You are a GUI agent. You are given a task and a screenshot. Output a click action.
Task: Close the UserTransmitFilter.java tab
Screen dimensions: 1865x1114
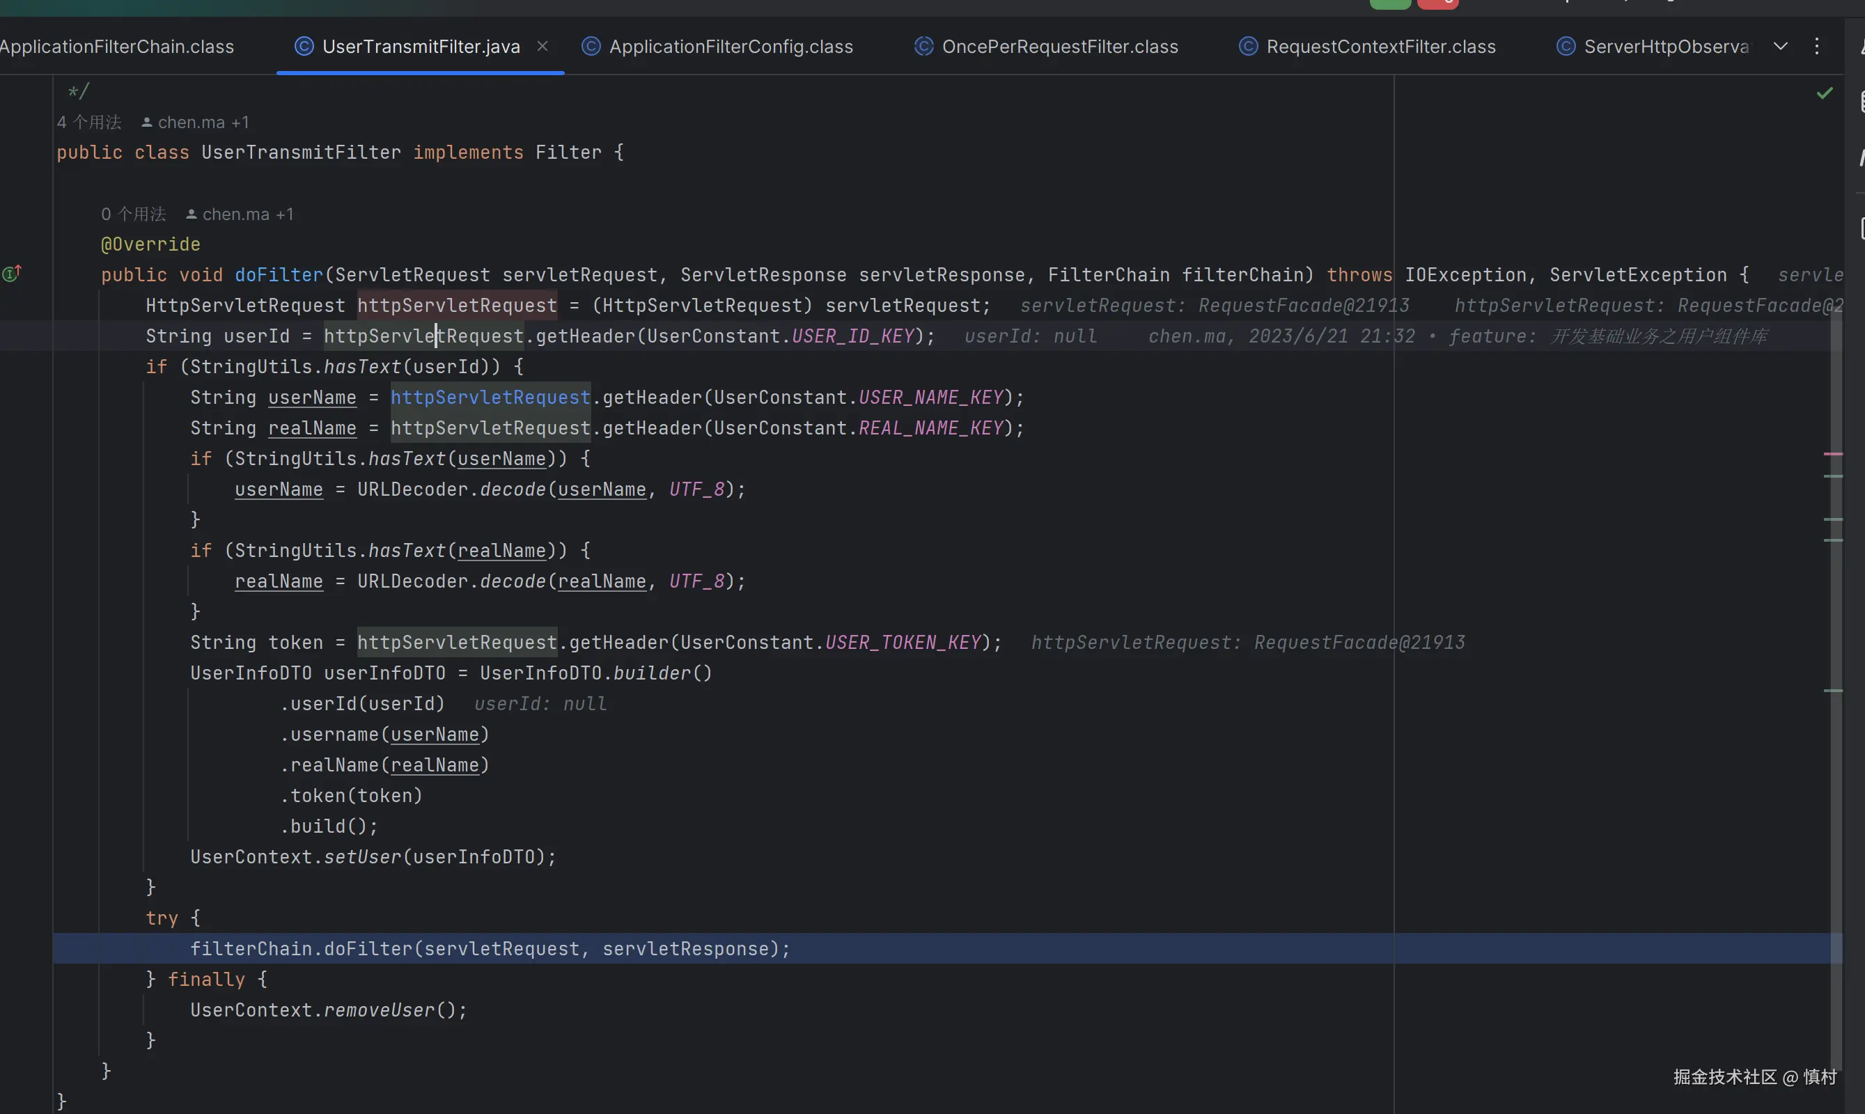pyautogui.click(x=542, y=47)
